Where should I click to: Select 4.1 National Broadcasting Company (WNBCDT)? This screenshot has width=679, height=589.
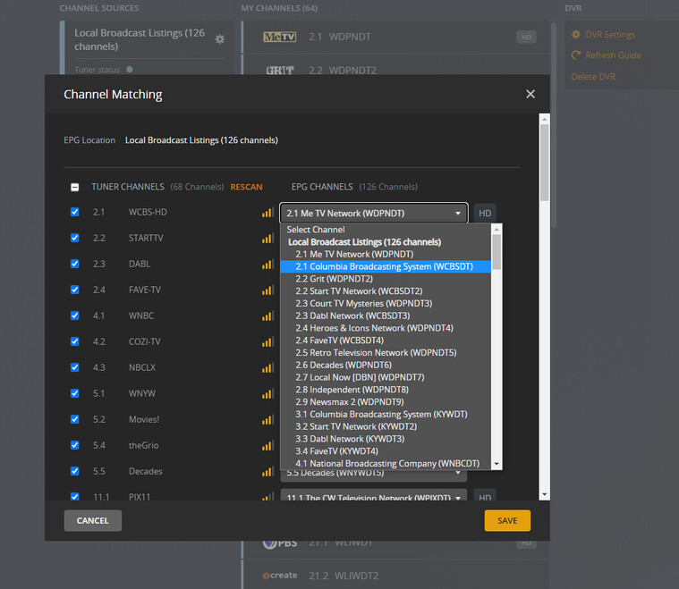387,464
